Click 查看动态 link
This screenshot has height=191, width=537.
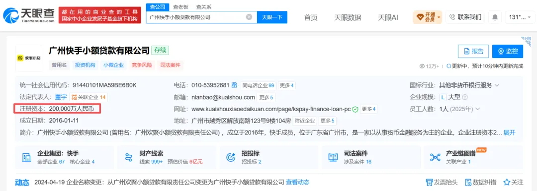tap(298, 182)
